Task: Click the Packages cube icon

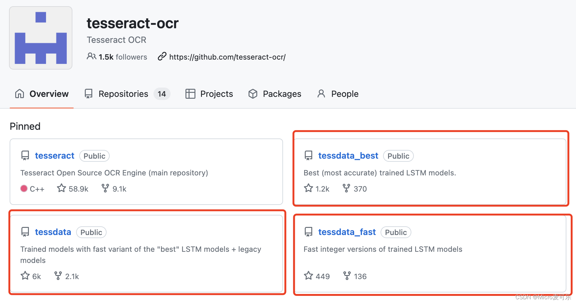Action: (253, 94)
